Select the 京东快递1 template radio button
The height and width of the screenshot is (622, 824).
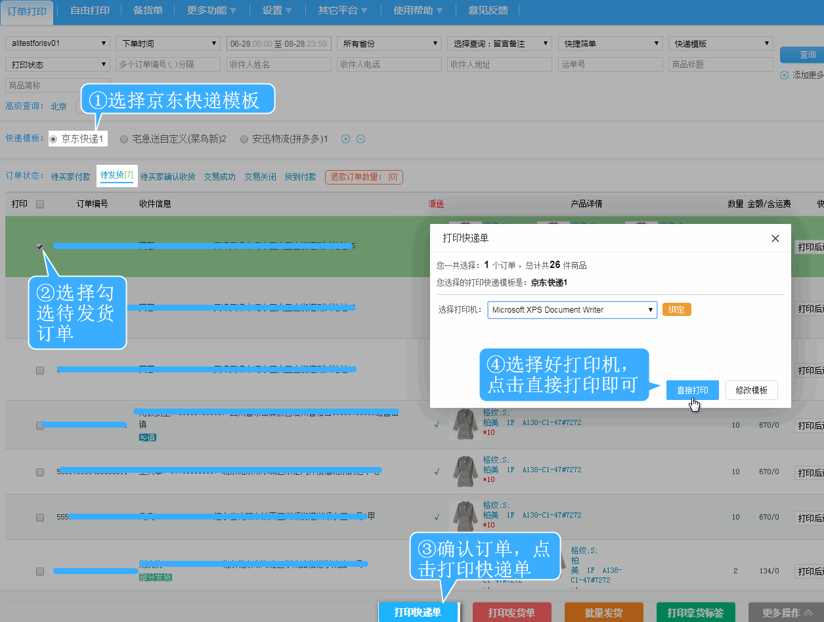point(54,139)
